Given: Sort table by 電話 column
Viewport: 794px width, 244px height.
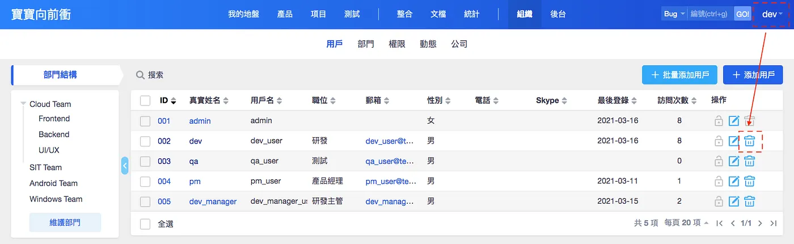Looking at the screenshot, I should click(487, 100).
